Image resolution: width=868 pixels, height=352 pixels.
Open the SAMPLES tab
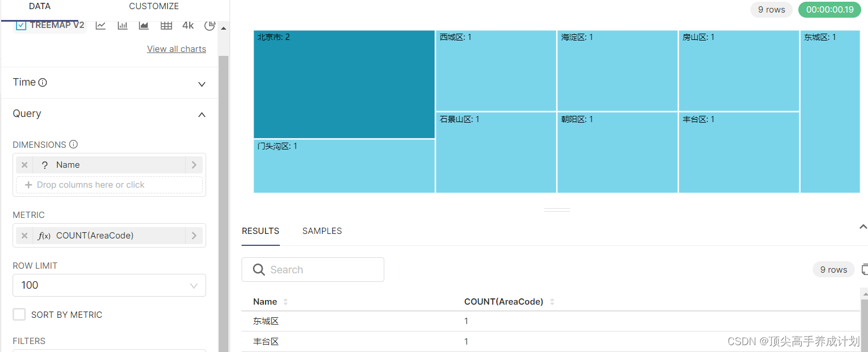pyautogui.click(x=322, y=231)
